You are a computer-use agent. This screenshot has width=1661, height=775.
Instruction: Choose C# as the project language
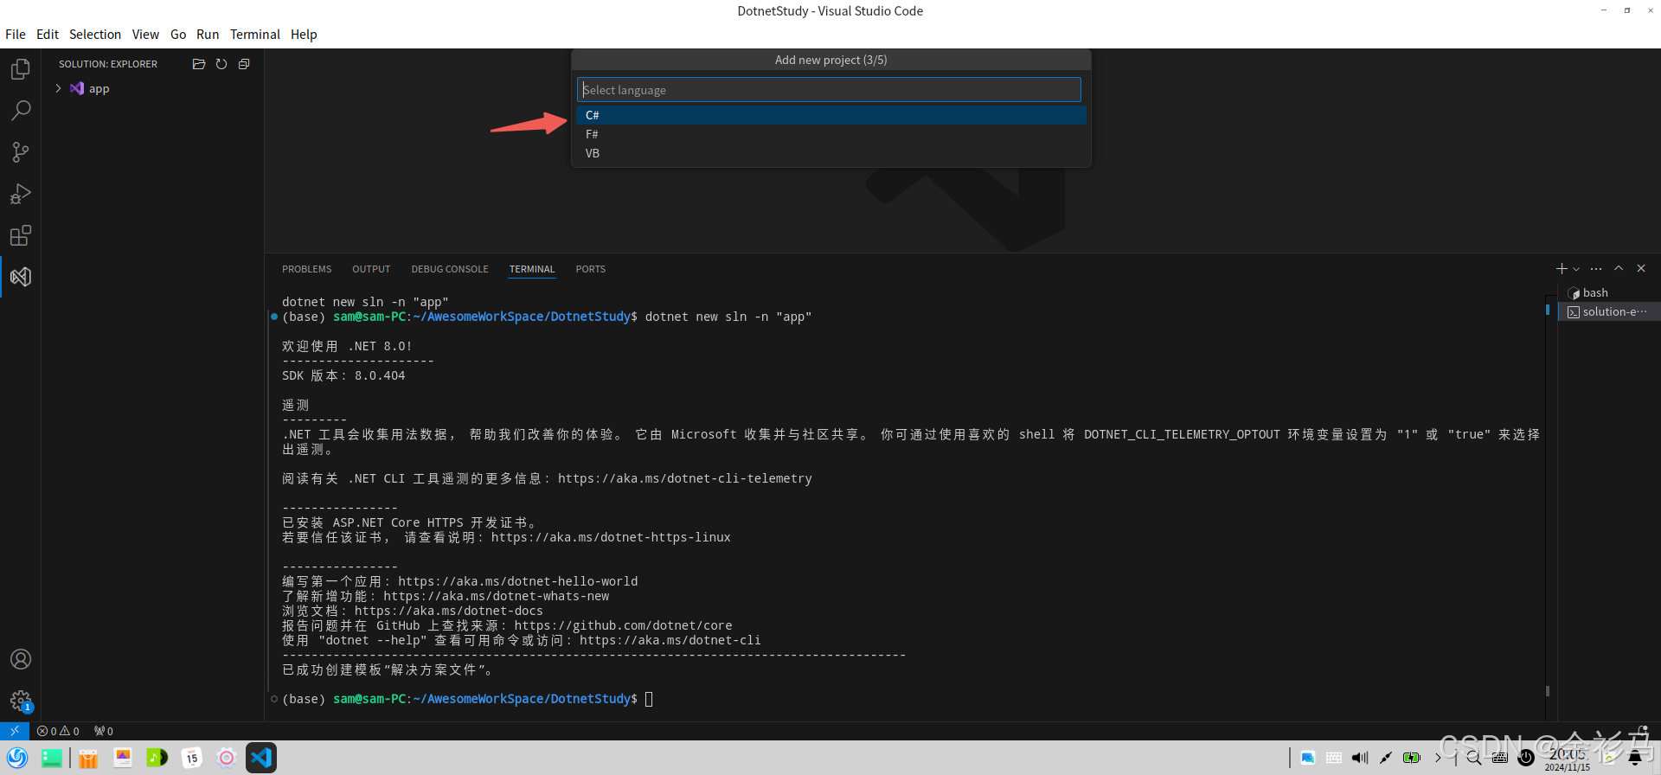pyautogui.click(x=831, y=115)
